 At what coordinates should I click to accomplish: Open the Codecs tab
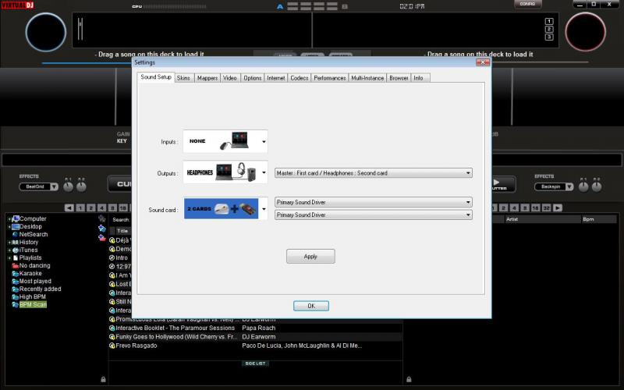click(x=299, y=78)
